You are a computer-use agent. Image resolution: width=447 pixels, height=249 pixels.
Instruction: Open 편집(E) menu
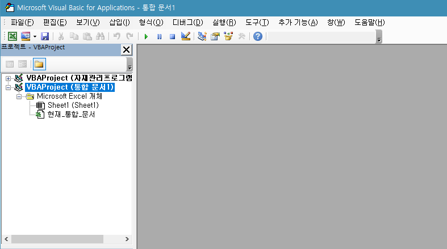coord(55,23)
